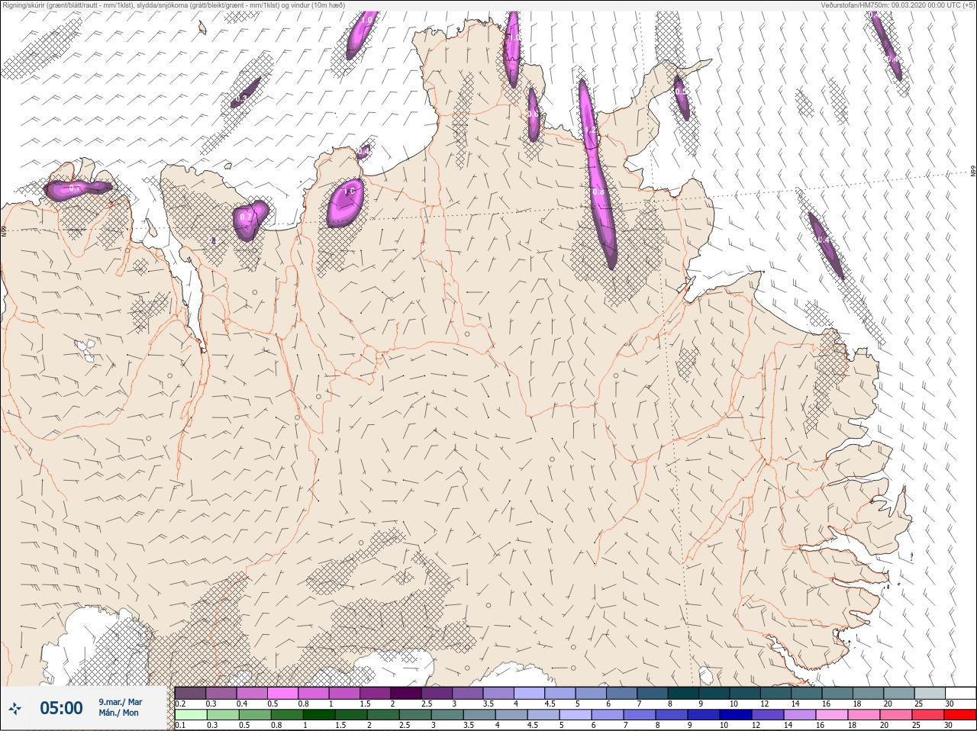Pick the pale green 0.1 swatch in the lower legend row
Screen dimensions: 977x731
click(190, 715)
